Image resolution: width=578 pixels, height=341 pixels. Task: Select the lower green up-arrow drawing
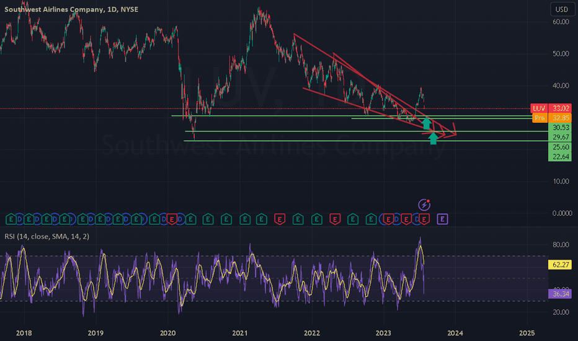pyautogui.click(x=433, y=138)
